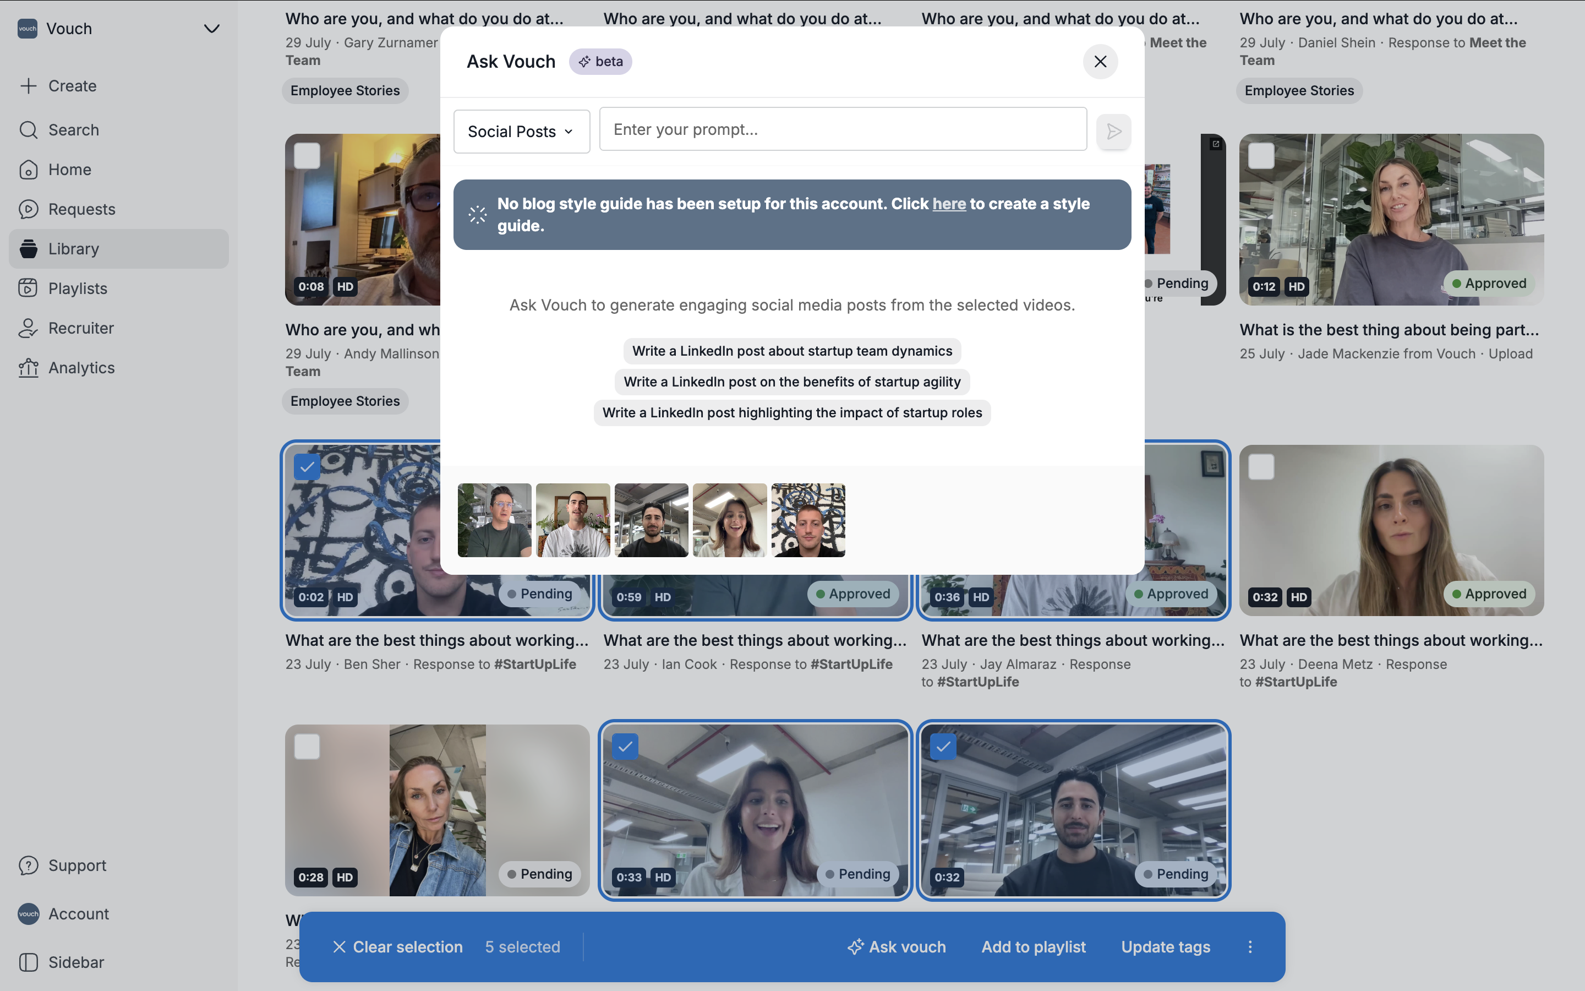Open the Deena Metz video thumbnail
This screenshot has height=991, width=1585.
(1391, 530)
